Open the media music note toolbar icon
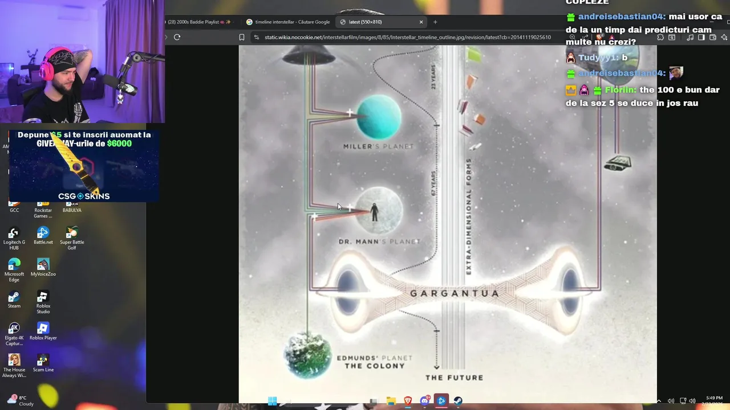The width and height of the screenshot is (730, 410). (690, 37)
